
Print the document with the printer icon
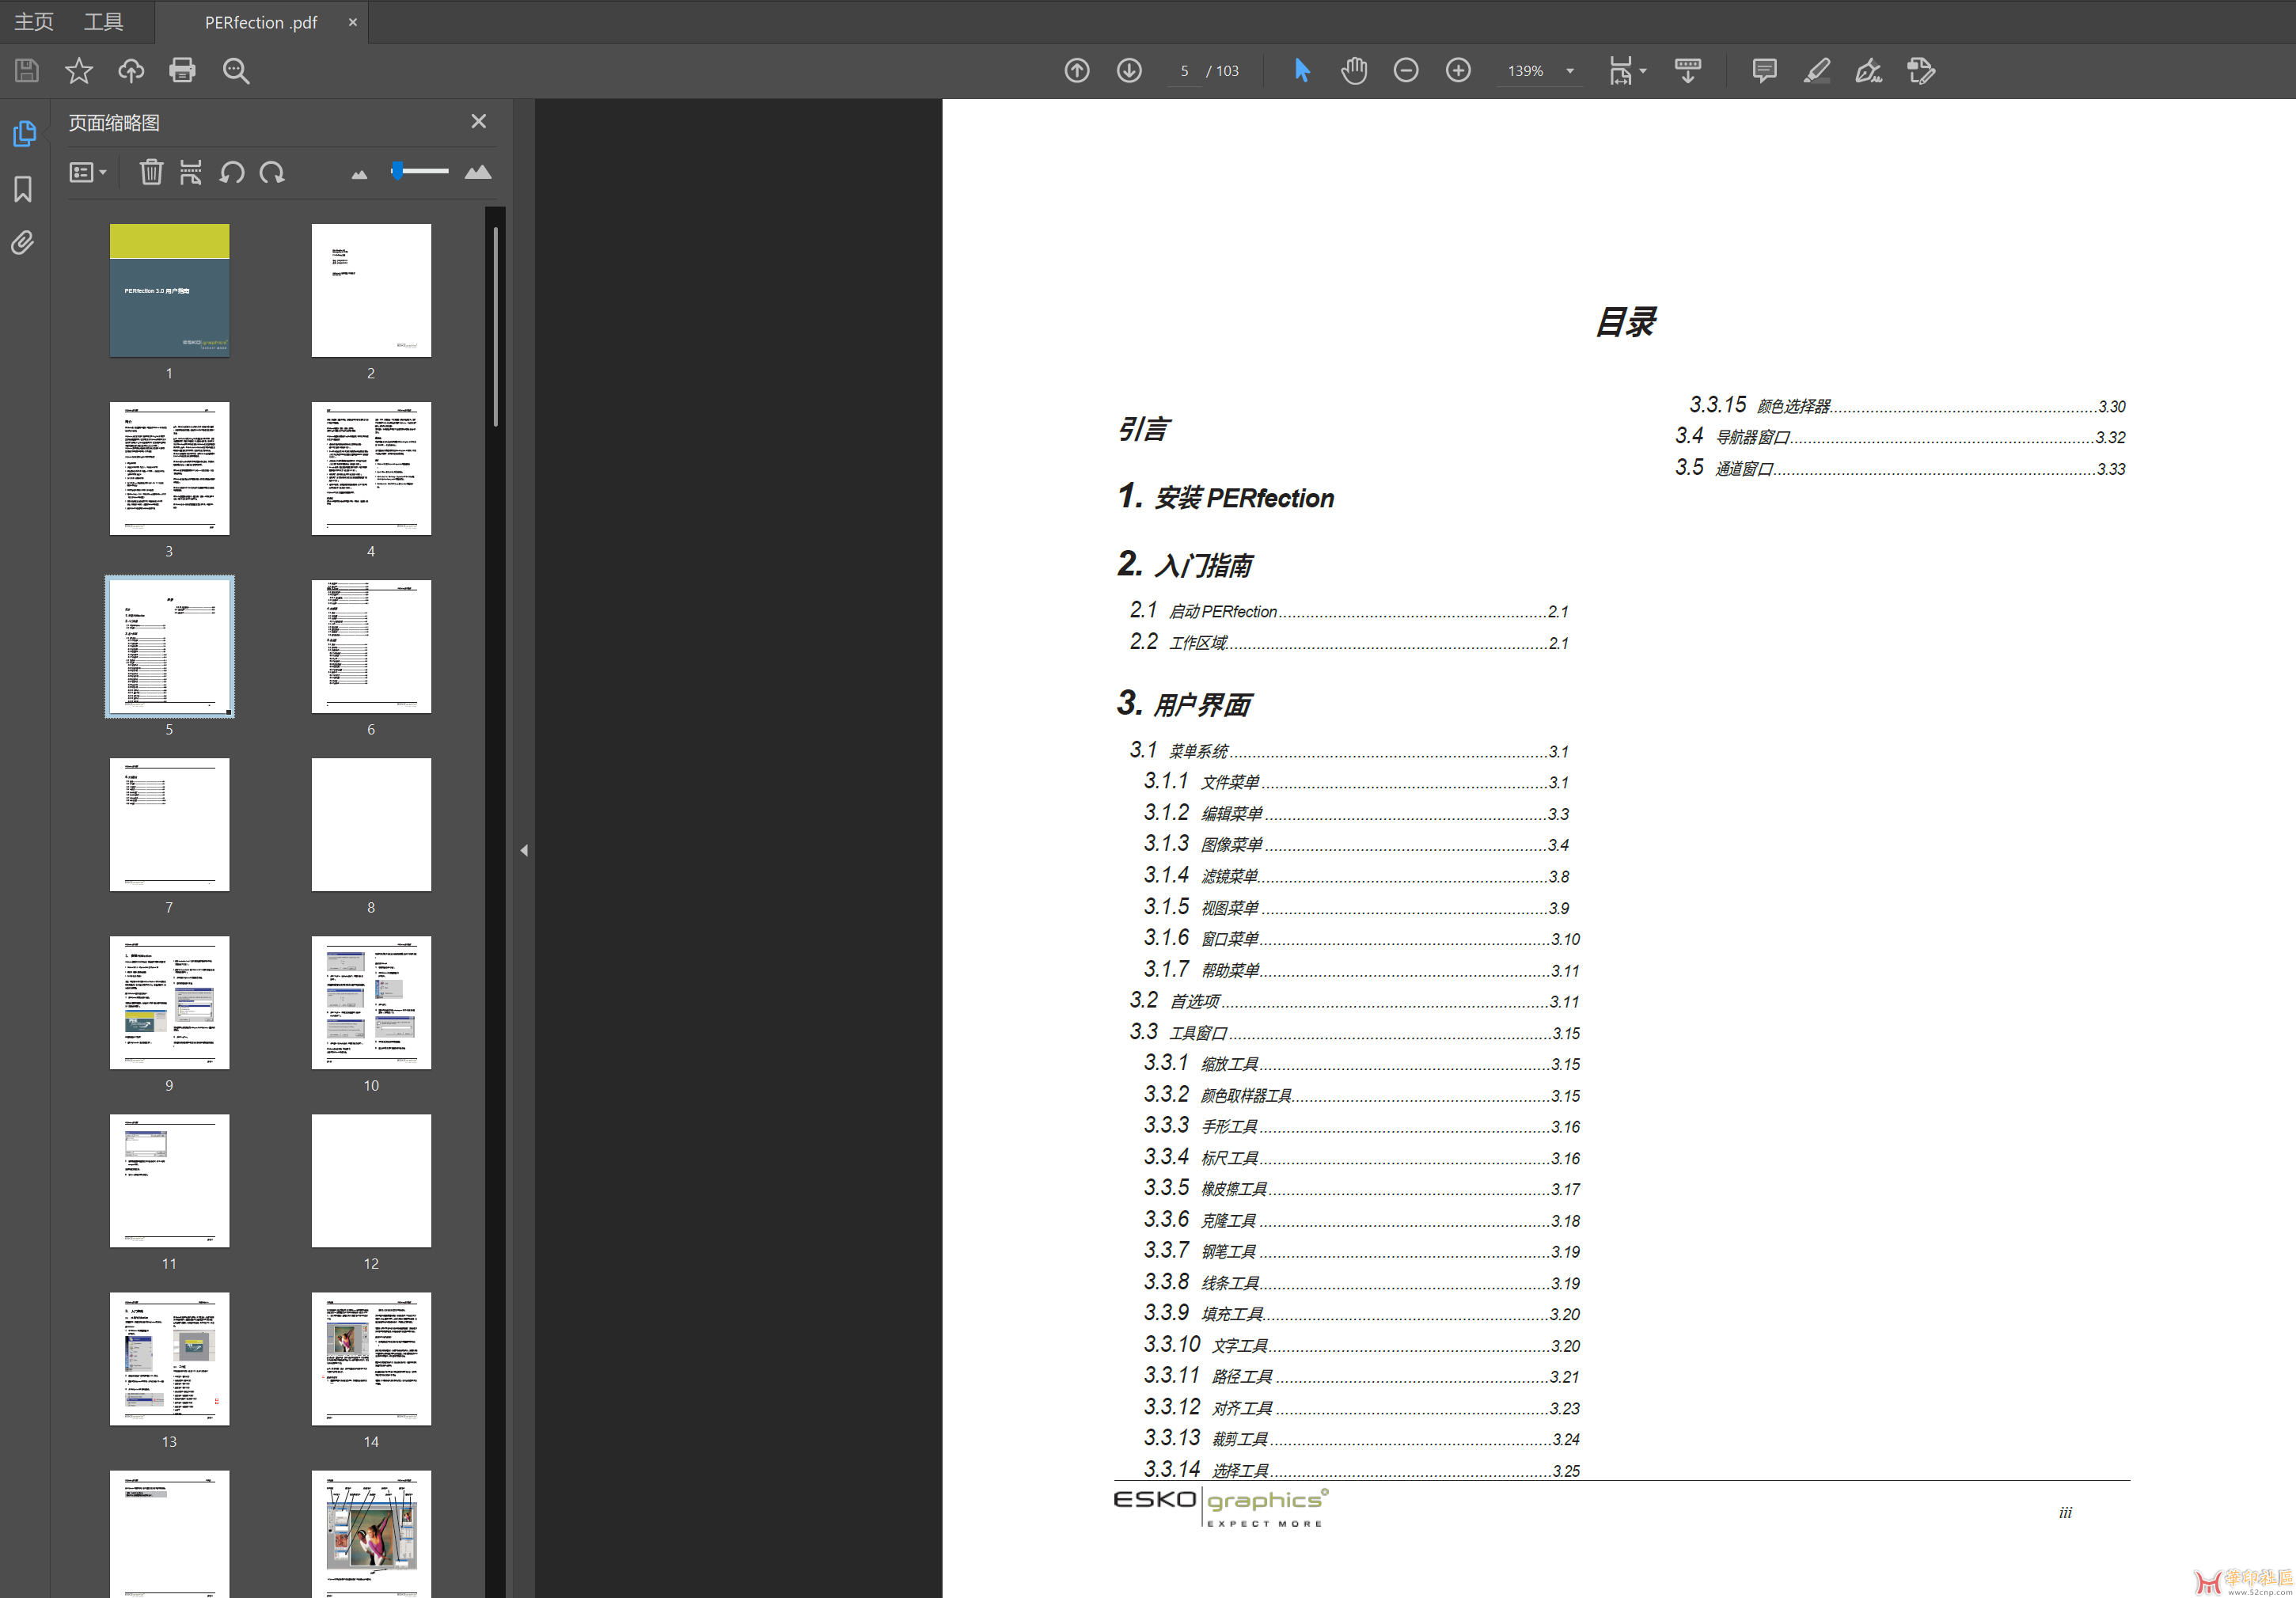[183, 71]
